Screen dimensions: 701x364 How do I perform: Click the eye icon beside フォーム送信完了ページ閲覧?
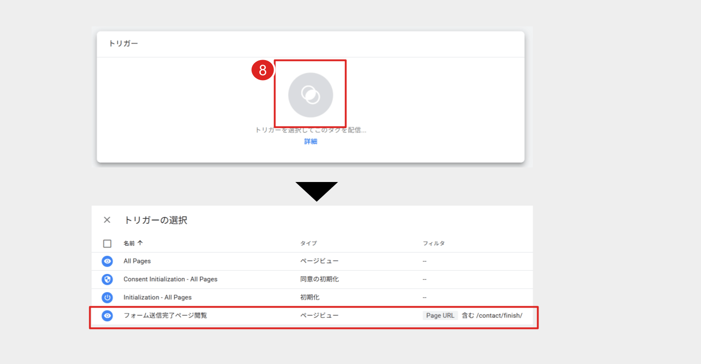pyautogui.click(x=107, y=316)
